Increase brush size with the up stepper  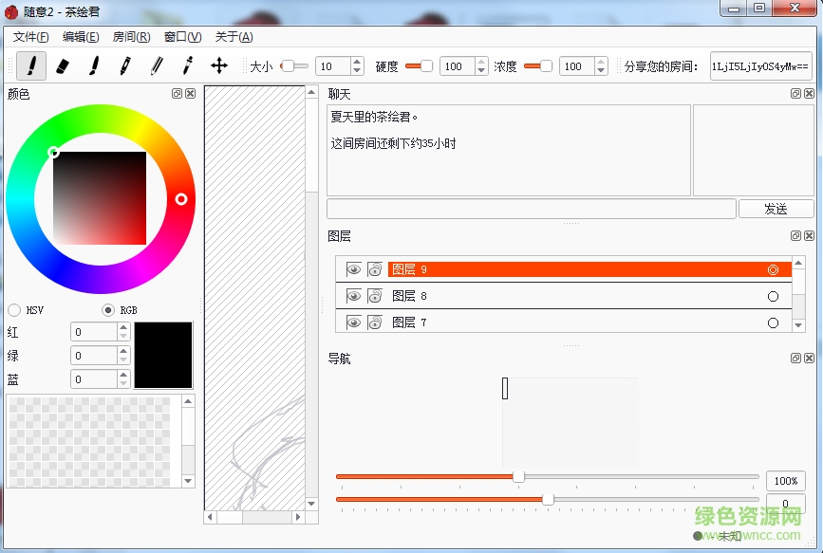(356, 61)
